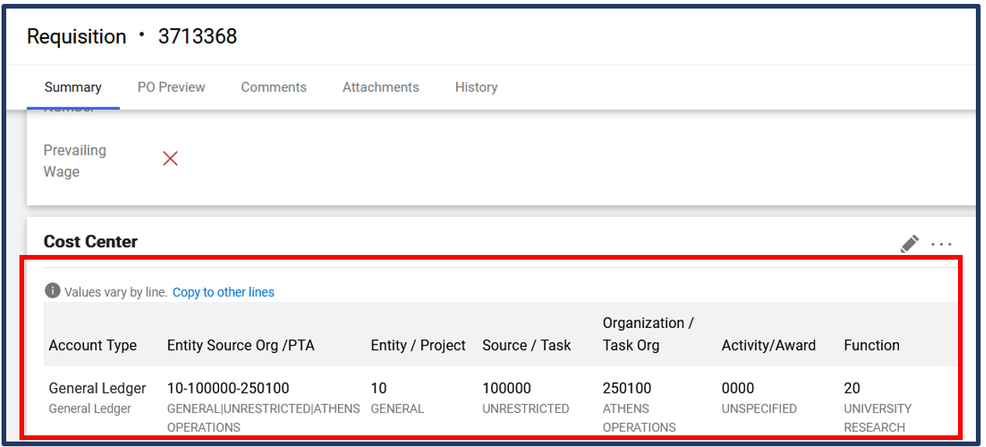The width and height of the screenshot is (986, 447).
Task: Open the PO Preview tab
Action: point(171,87)
